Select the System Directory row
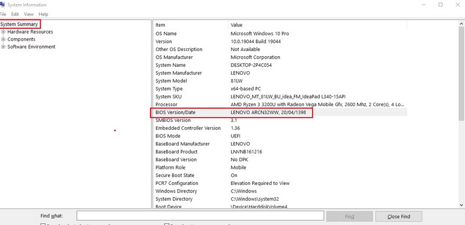Image resolution: width=465 pixels, height=225 pixels. (280, 199)
